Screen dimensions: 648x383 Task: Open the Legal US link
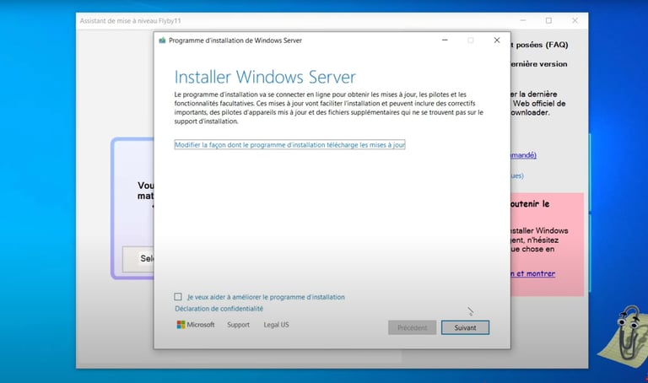click(x=276, y=325)
